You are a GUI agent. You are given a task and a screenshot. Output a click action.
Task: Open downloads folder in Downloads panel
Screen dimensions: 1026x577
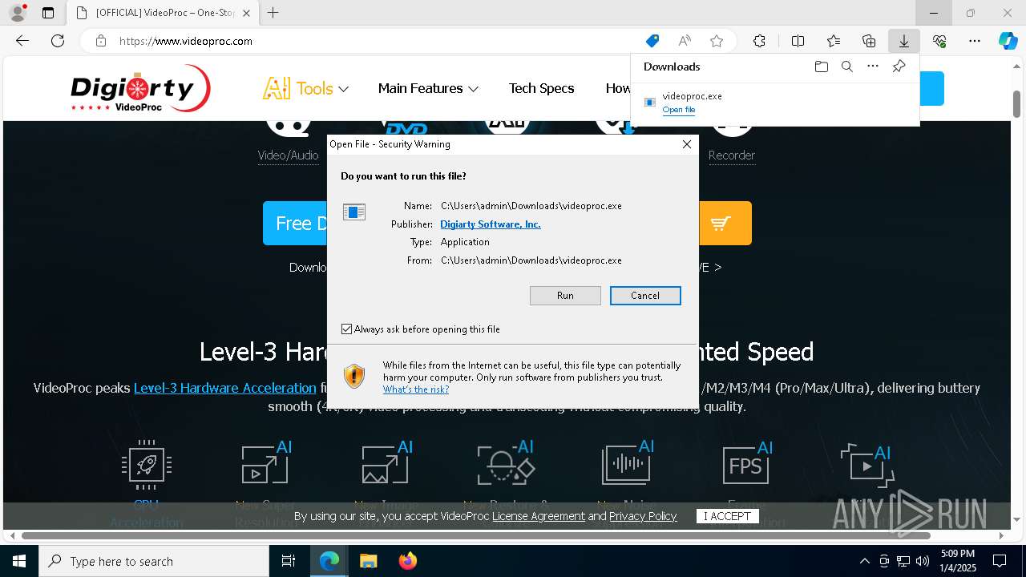821,67
